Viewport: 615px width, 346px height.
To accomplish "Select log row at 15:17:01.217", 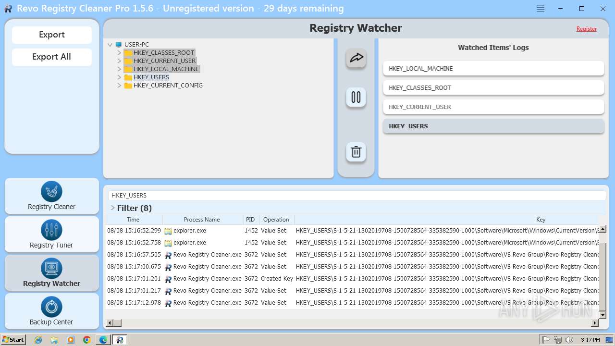I will 353,291.
